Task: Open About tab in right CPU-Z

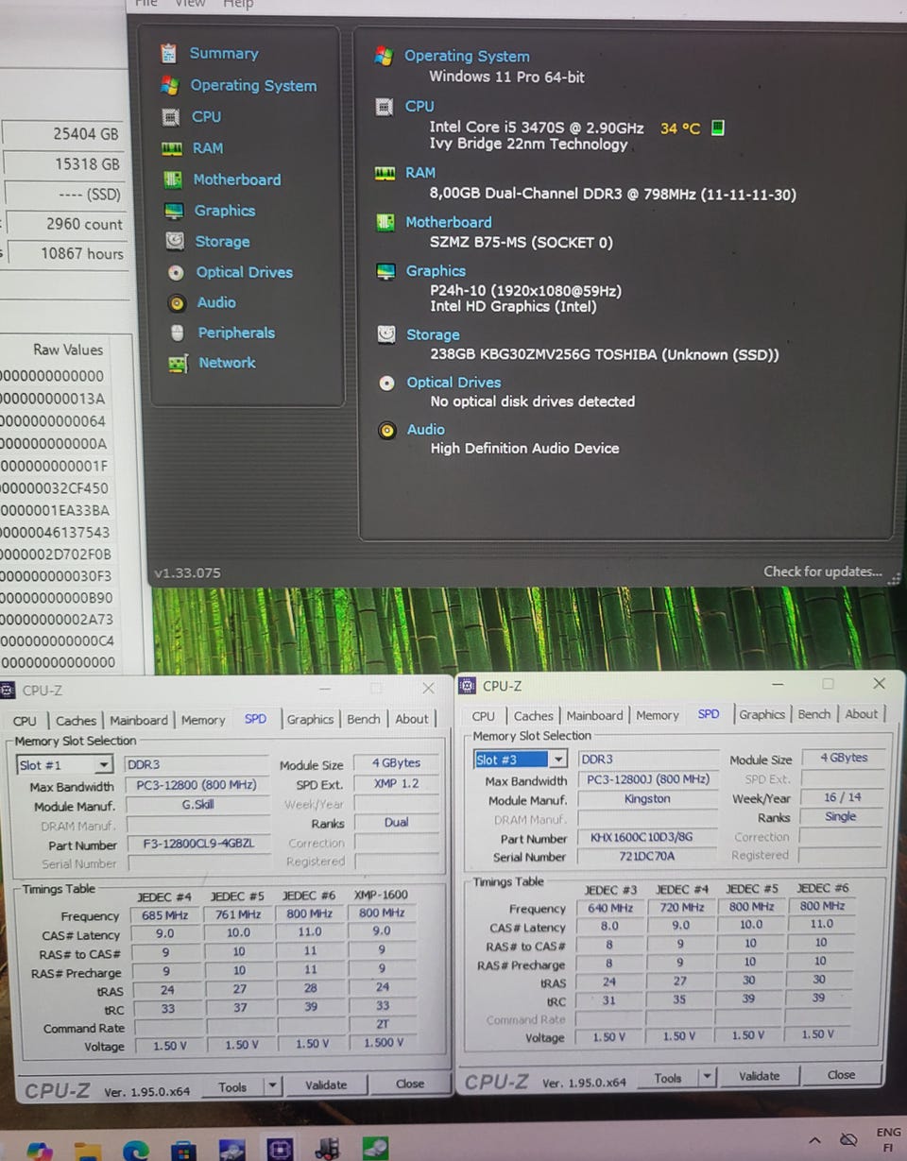Action: pos(861,714)
